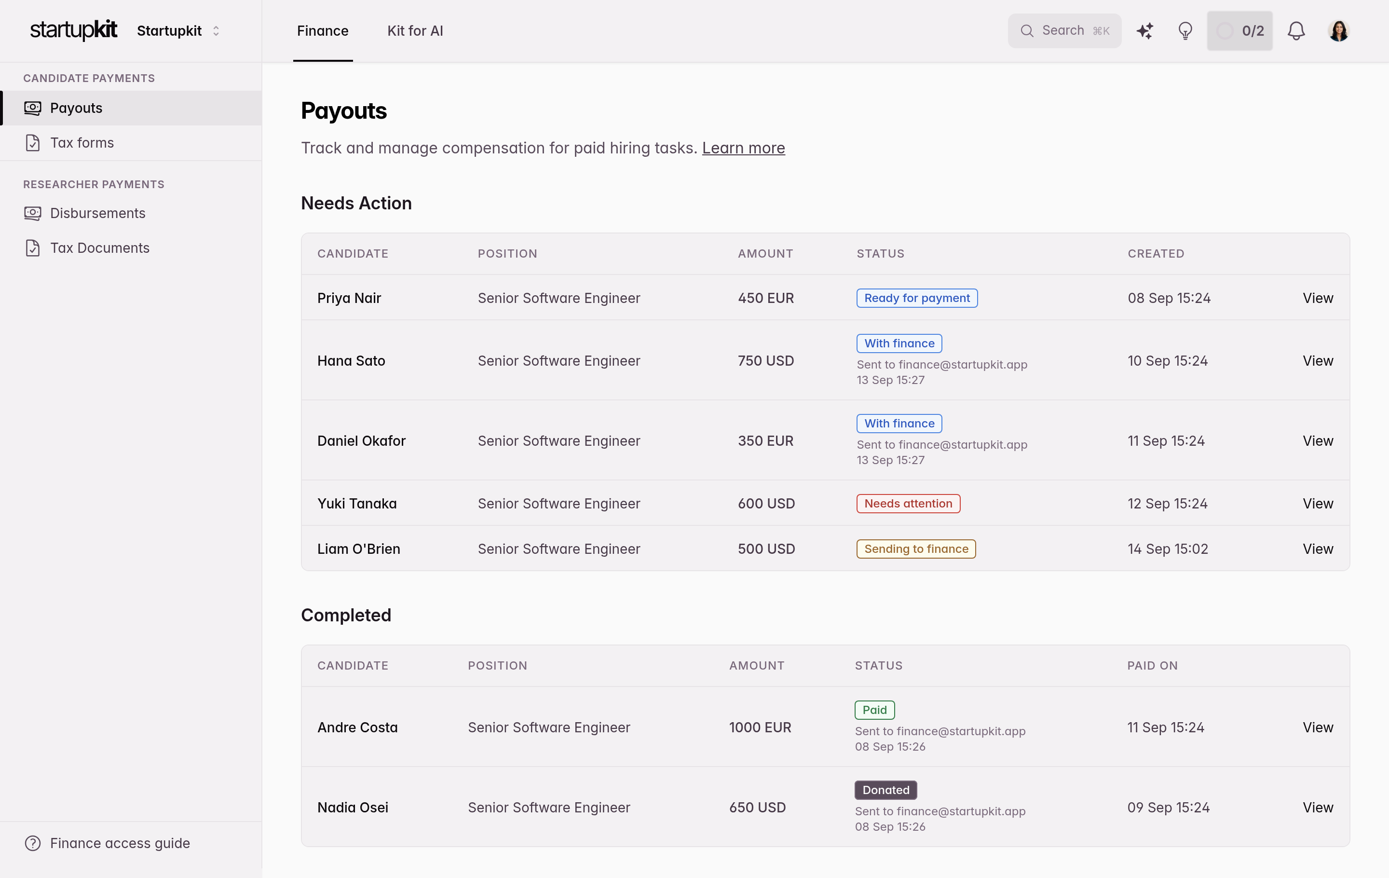1389x878 pixels.
Task: Click the 1000 EUR amount
Action: point(760,727)
